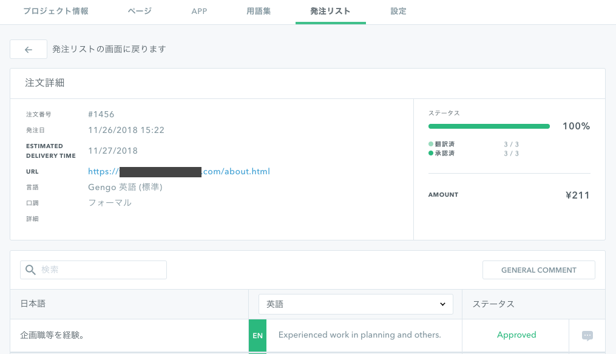This screenshot has height=354, width=616.
Task: Open the 設定 tab
Action: click(398, 11)
